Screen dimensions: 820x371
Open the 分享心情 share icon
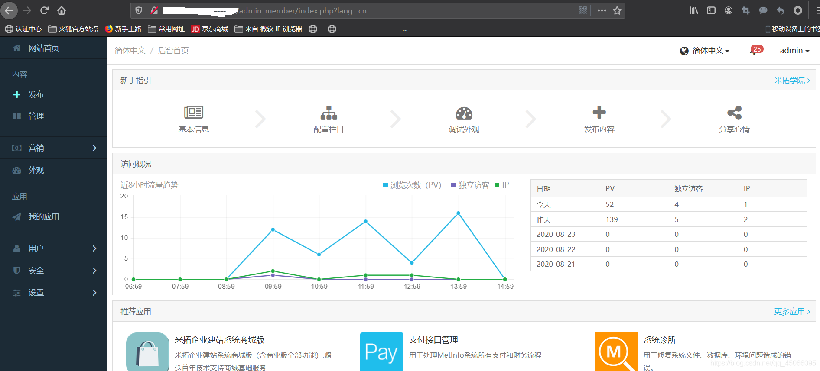734,113
